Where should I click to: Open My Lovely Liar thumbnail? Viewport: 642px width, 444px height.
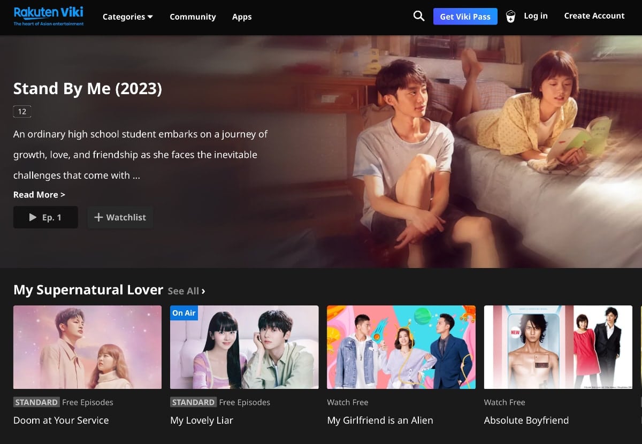pos(244,347)
